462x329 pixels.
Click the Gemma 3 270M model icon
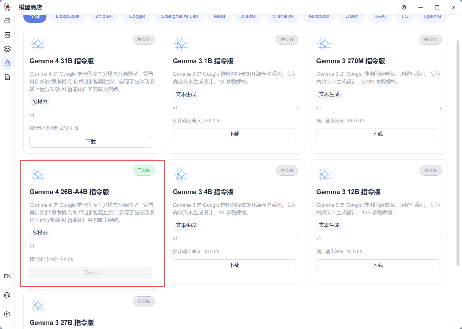(x=325, y=44)
